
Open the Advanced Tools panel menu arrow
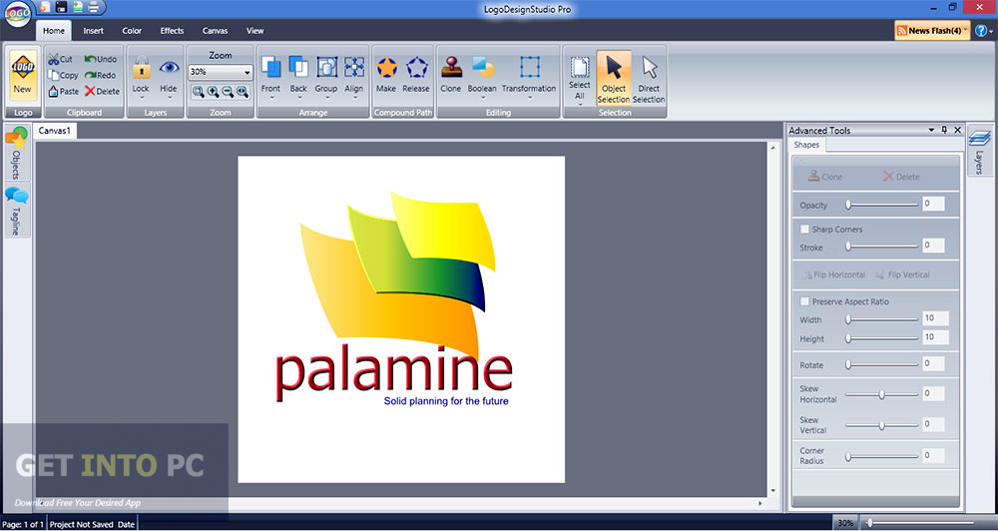tap(931, 130)
